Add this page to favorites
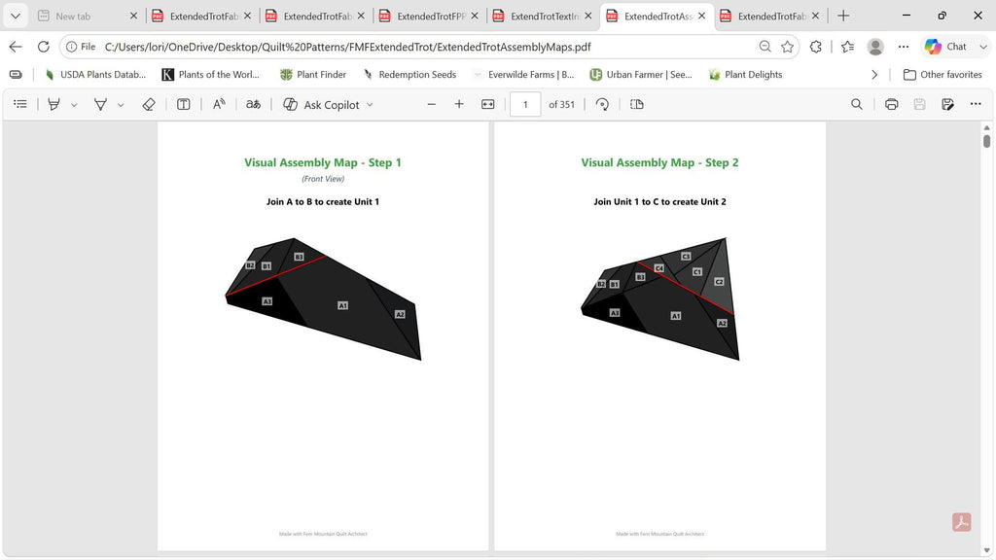Viewport: 996px width, 560px height. (x=788, y=47)
